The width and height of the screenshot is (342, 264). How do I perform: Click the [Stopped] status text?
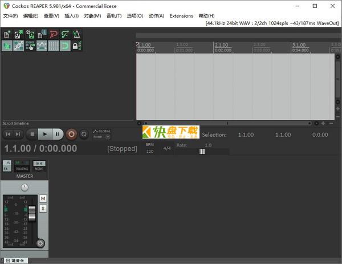point(122,149)
